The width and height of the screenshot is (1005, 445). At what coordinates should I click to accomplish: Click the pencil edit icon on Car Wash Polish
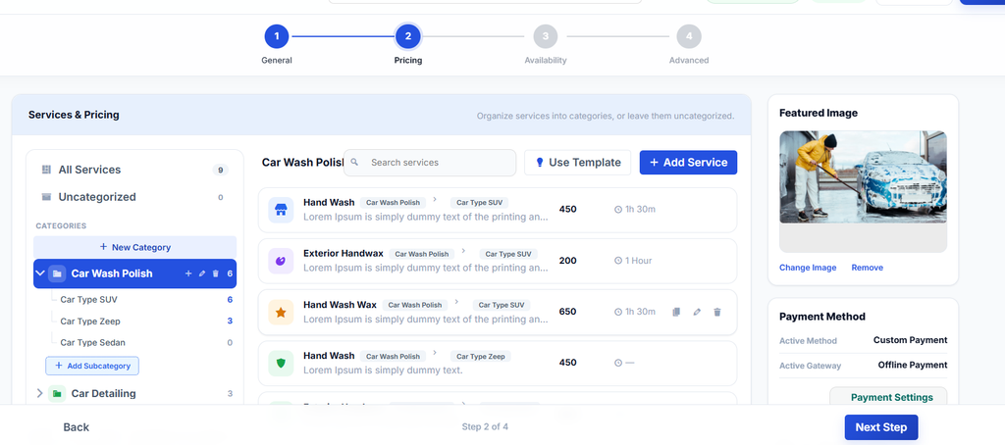202,273
